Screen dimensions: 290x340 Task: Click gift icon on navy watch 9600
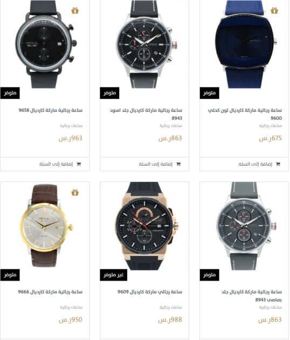pyautogui.click(x=274, y=11)
